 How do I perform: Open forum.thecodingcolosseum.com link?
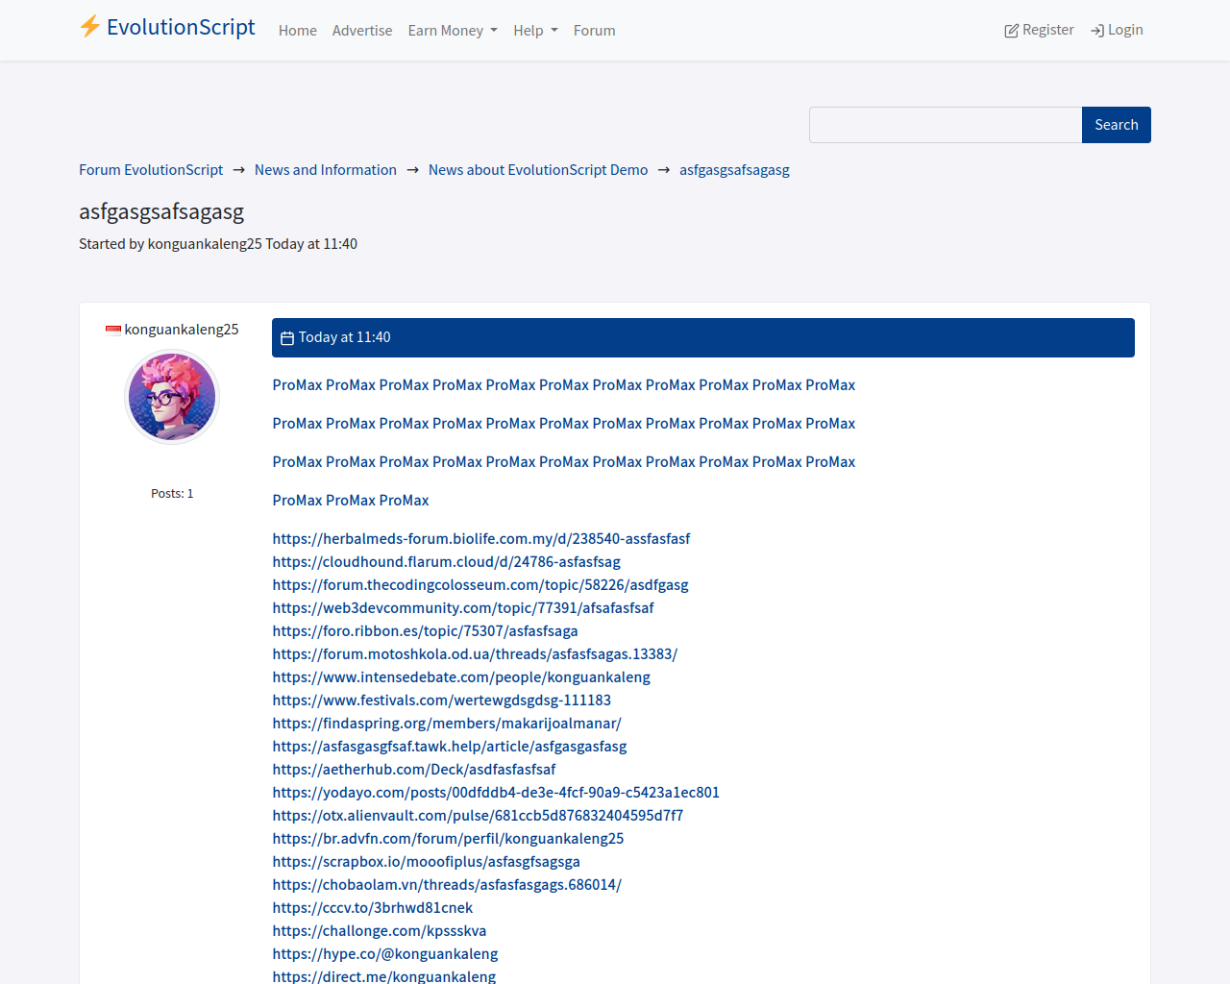coord(480,585)
